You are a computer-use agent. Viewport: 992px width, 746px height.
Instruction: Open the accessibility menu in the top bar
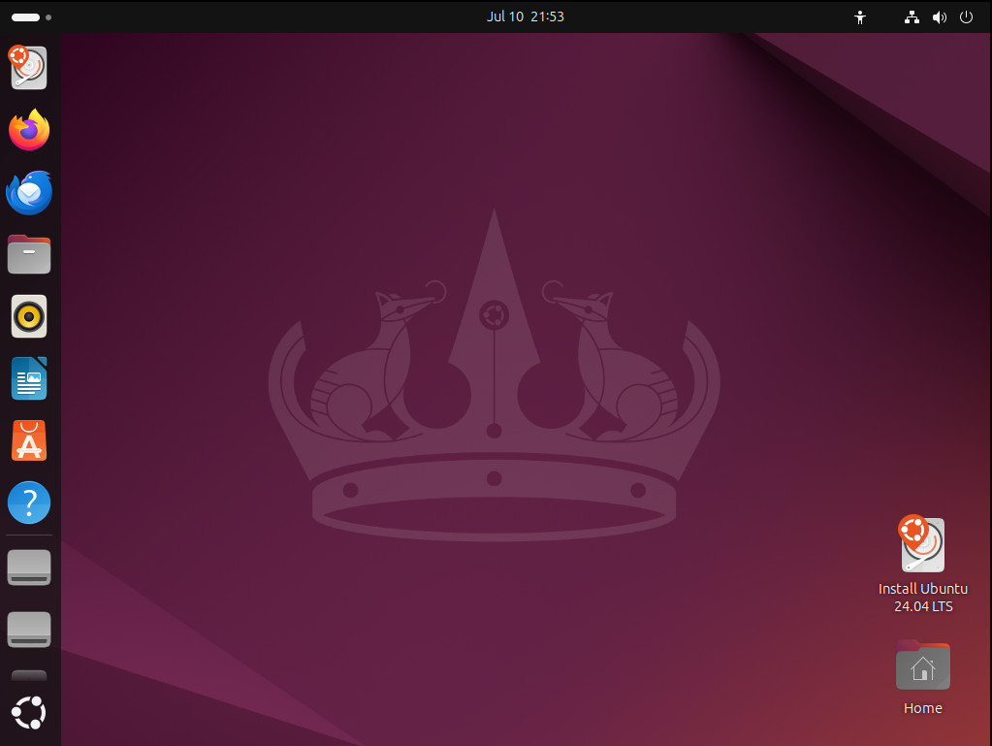point(860,17)
